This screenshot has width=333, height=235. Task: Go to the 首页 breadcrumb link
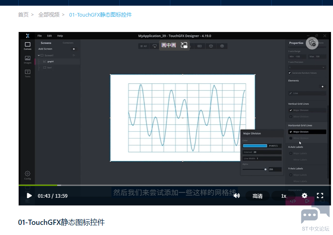click(x=23, y=15)
